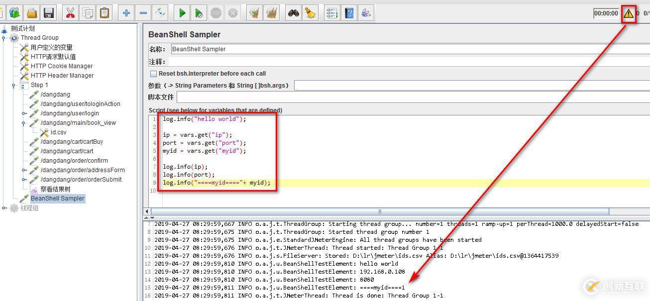
Task: Select 察看结果树 listener in tree
Action: 55,189
